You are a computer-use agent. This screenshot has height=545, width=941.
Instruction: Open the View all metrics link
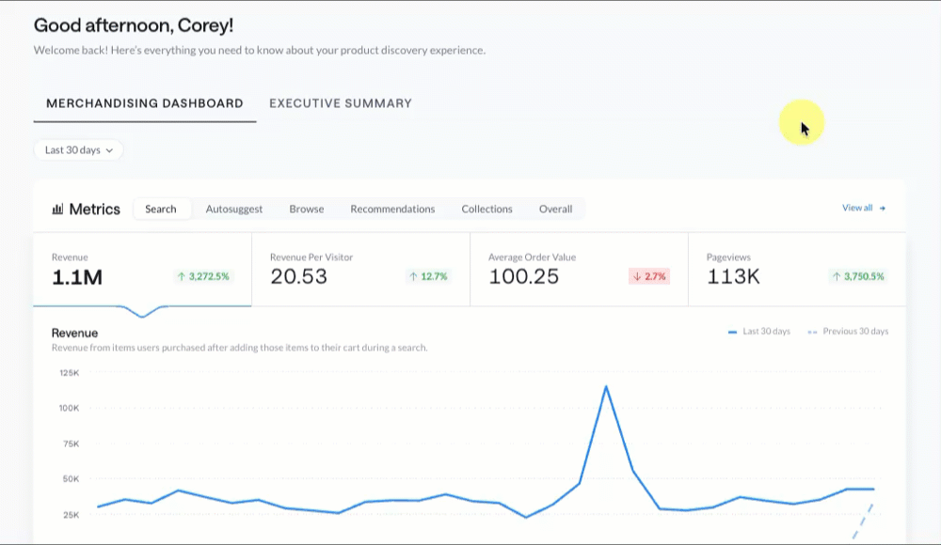click(x=864, y=208)
